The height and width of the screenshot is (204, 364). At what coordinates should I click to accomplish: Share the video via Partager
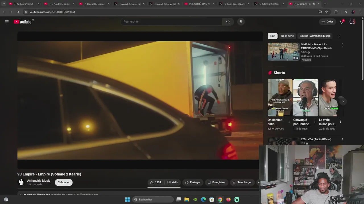pos(193,182)
